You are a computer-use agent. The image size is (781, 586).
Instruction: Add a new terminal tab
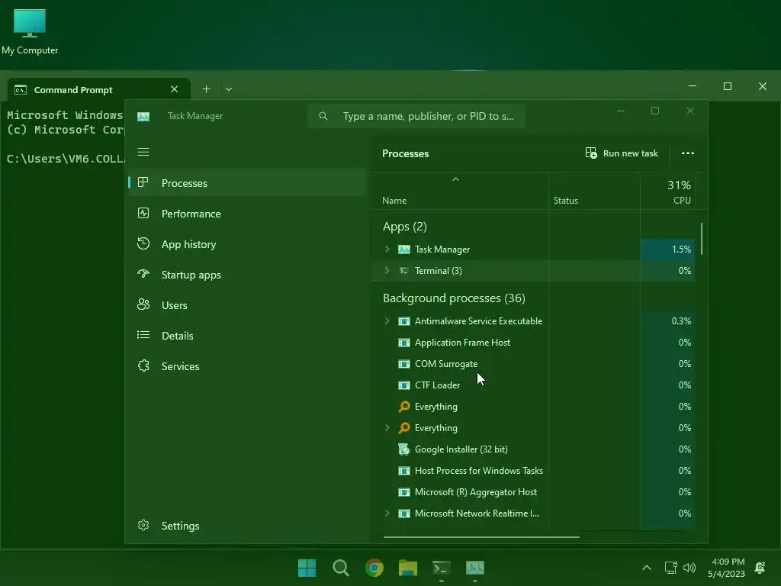click(206, 89)
